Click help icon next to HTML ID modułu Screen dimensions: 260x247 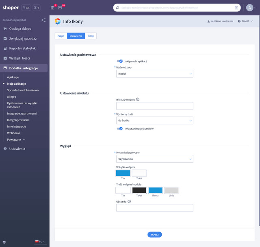click(138, 99)
